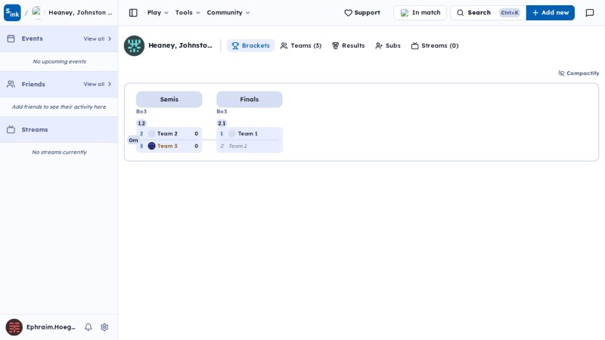
Task: Click the Events calendar icon
Action: [11, 39]
